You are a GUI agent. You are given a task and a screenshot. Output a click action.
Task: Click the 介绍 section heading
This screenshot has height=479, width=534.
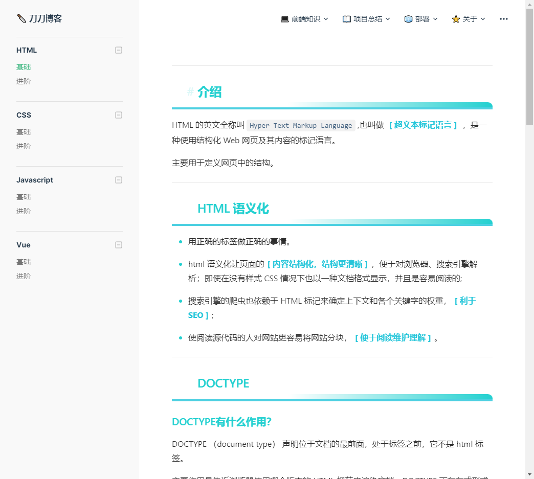tap(209, 92)
